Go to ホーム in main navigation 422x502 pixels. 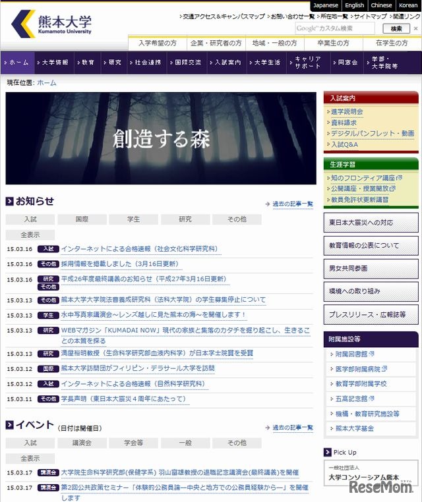point(17,63)
